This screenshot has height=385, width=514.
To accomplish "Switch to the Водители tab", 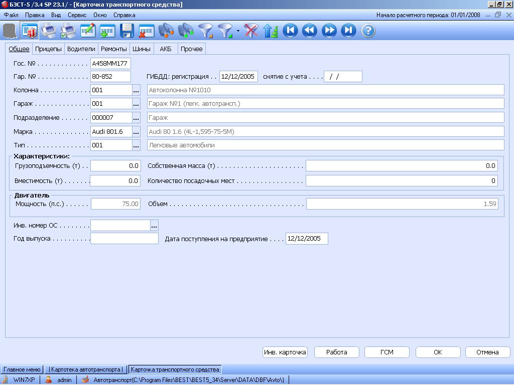I will (x=81, y=49).
